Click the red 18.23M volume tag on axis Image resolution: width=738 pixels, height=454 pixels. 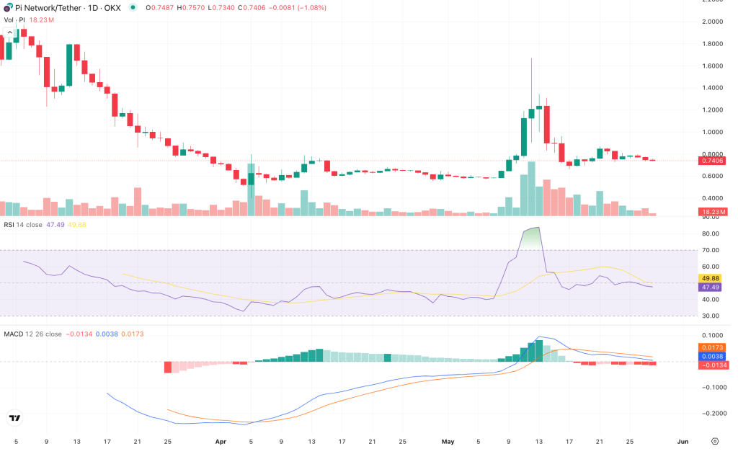713,212
